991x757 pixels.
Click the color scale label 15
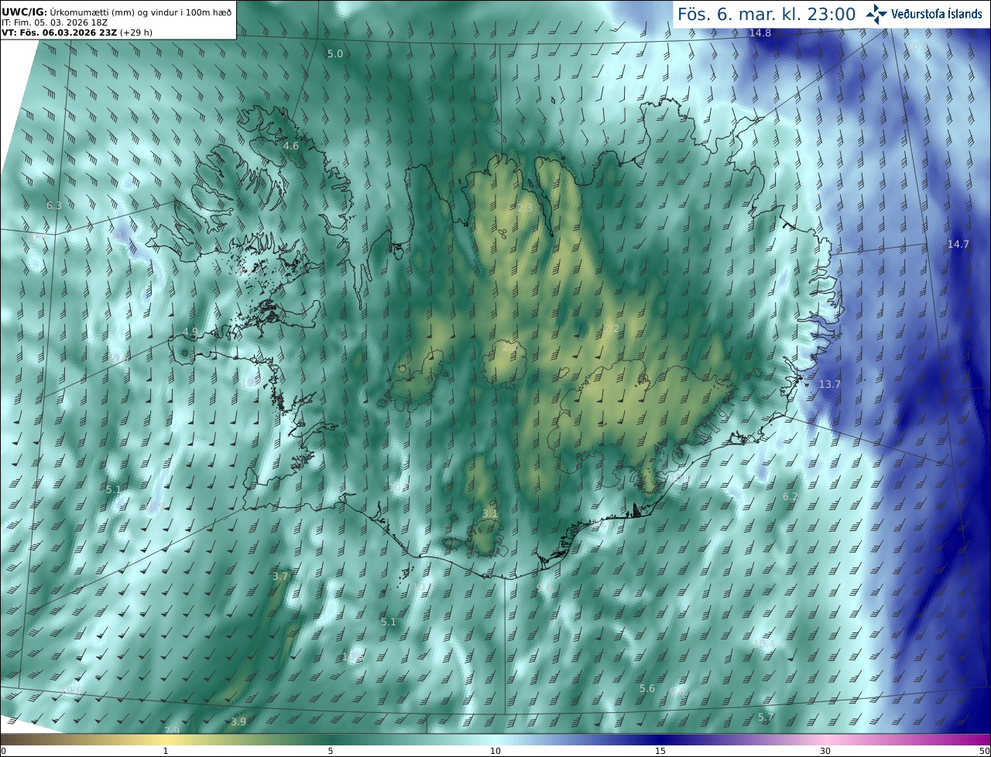point(660,751)
